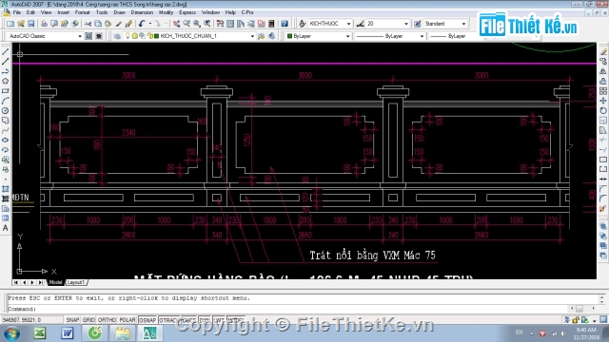Switch to the Layout1 tab

coord(76,282)
